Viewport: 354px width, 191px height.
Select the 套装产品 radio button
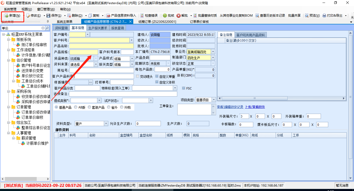pos(89,107)
